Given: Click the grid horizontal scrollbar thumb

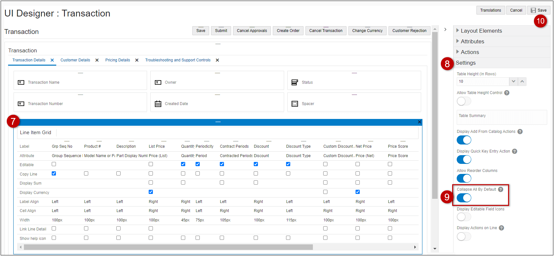Looking at the screenshot, I should [x=168, y=247].
